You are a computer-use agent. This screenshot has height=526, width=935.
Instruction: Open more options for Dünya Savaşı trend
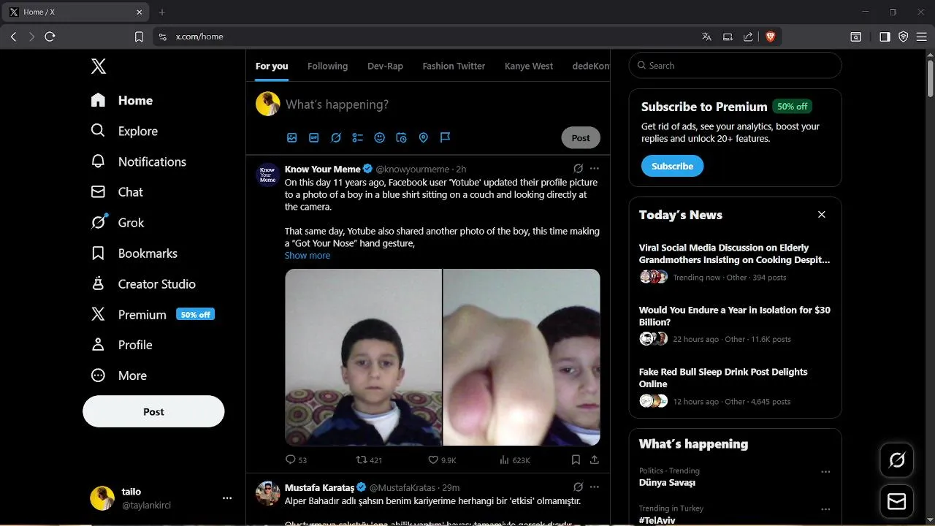pyautogui.click(x=825, y=472)
